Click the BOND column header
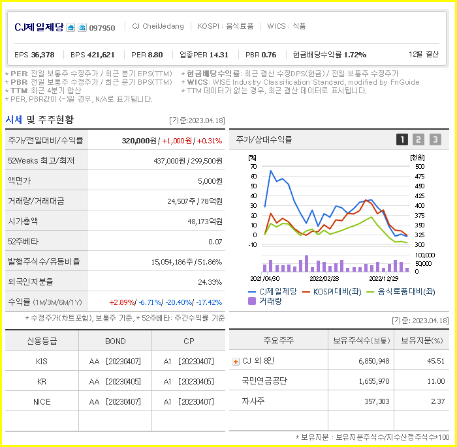The width and height of the screenshot is (457, 447). pos(116,341)
